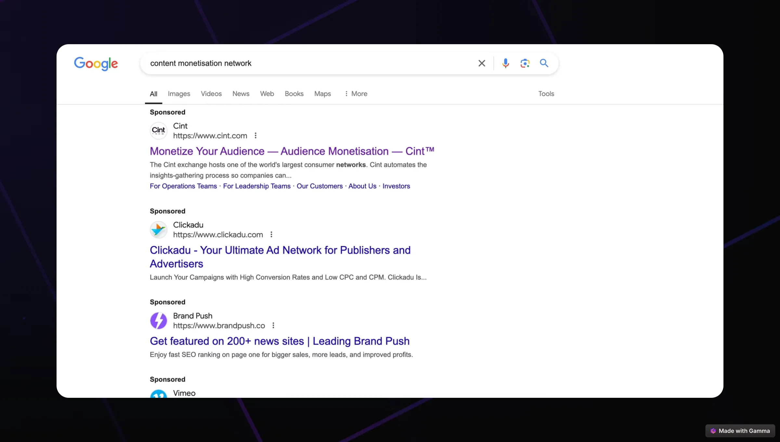Open three-dot options beside cint.com URL
This screenshot has width=780, height=442.
[x=255, y=136]
